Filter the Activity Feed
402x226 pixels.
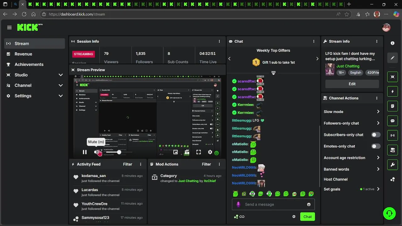click(128, 164)
